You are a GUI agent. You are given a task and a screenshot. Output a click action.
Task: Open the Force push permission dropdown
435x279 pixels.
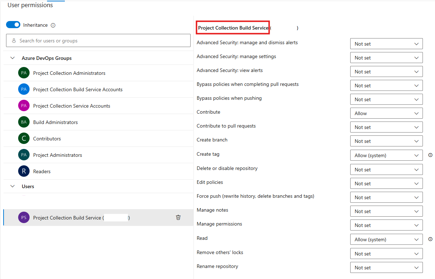coord(387,197)
